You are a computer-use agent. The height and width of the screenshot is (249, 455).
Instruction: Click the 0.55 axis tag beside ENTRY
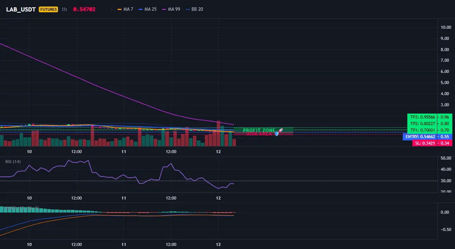(445, 137)
